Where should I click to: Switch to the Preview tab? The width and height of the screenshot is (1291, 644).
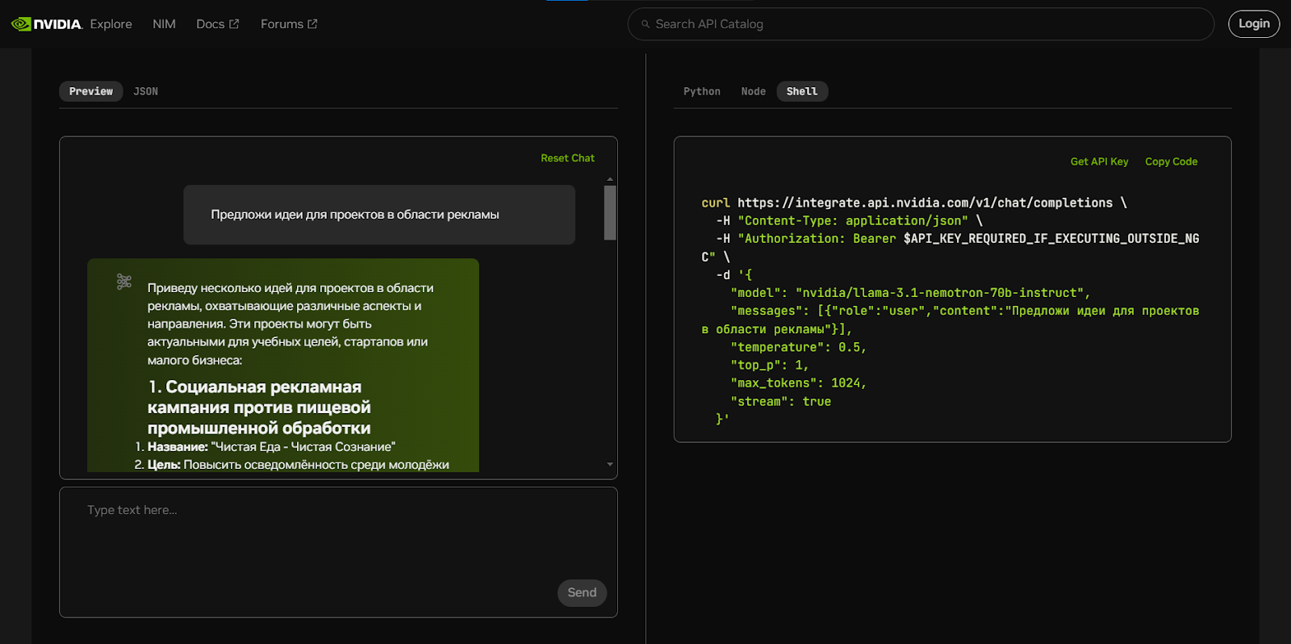coord(91,91)
